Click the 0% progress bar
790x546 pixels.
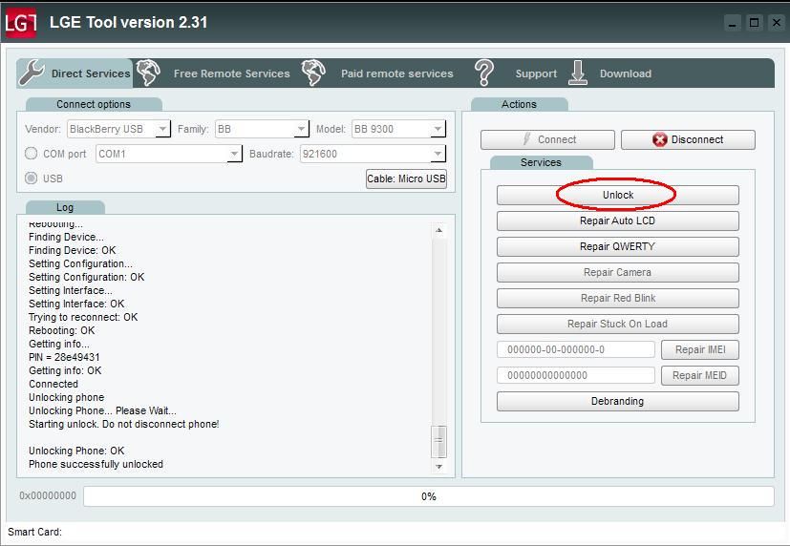click(429, 496)
